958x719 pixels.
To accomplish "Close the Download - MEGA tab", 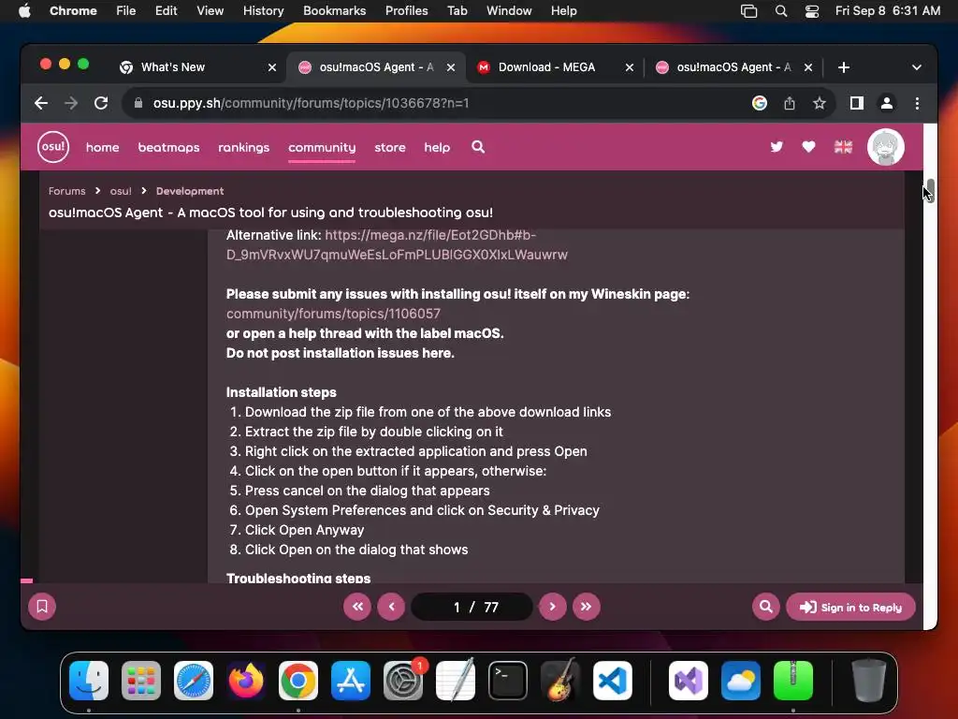I will pos(630,67).
